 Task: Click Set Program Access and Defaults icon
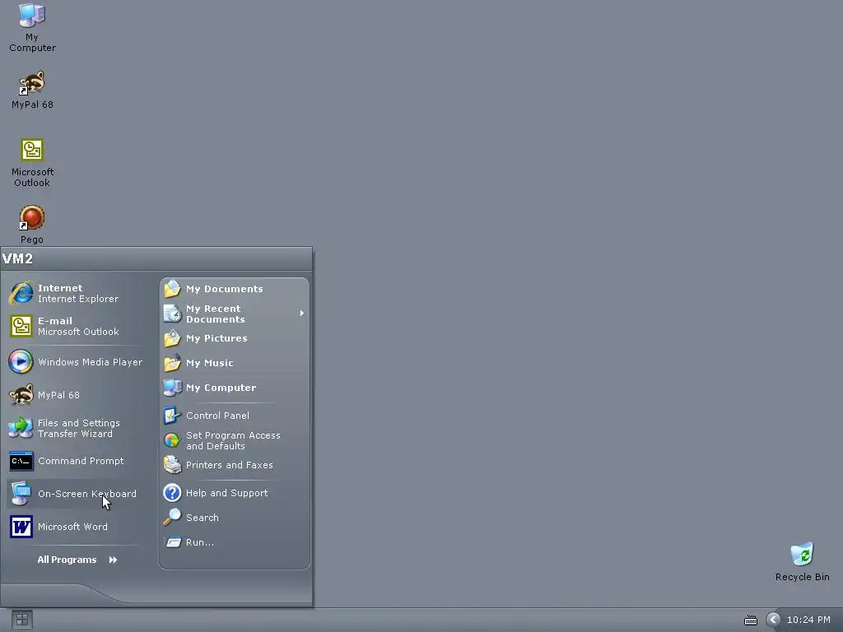[x=172, y=440]
